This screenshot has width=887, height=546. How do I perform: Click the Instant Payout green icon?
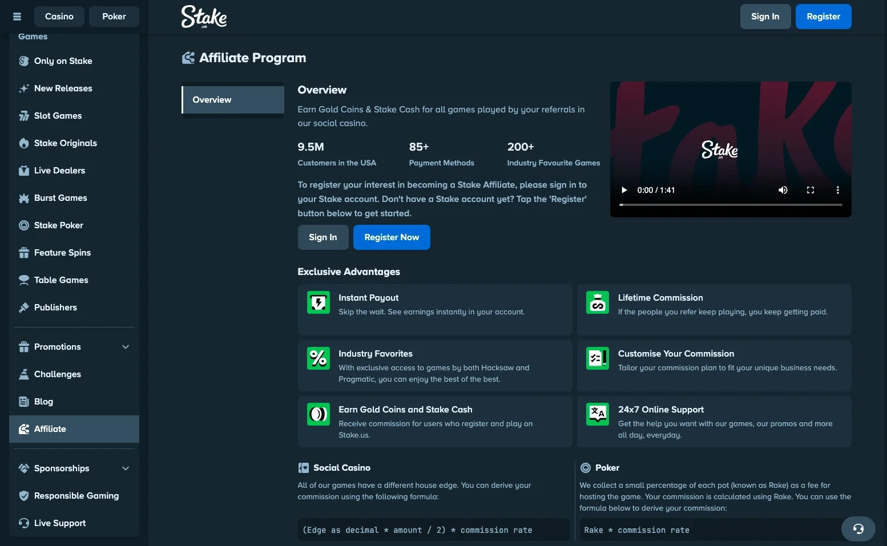click(318, 302)
